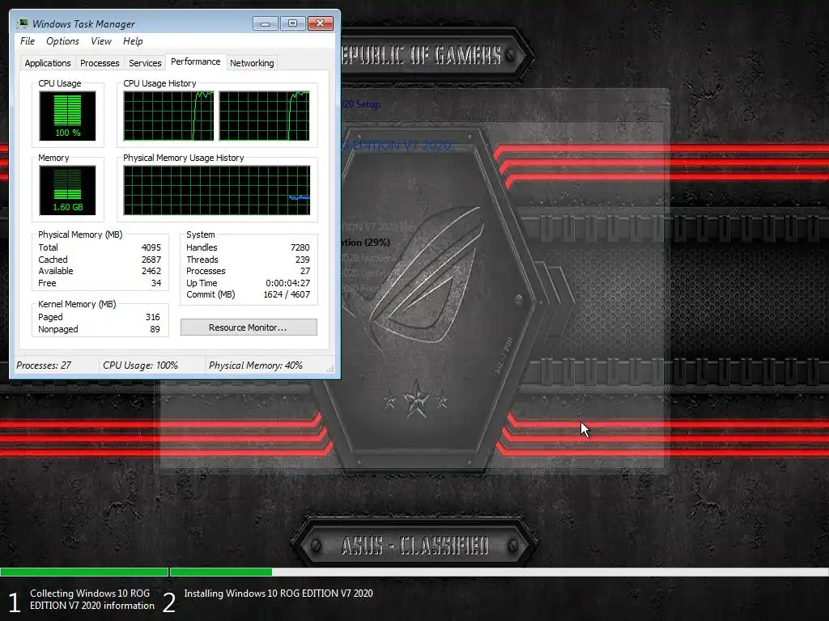Screen dimensions: 829x621
Task: Click the Kernel Nonpaged value 89
Action: [x=155, y=329]
